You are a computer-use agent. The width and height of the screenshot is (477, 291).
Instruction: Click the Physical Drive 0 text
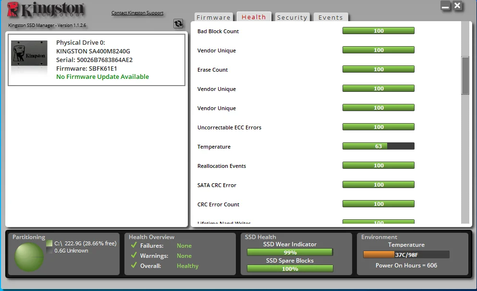click(x=81, y=42)
